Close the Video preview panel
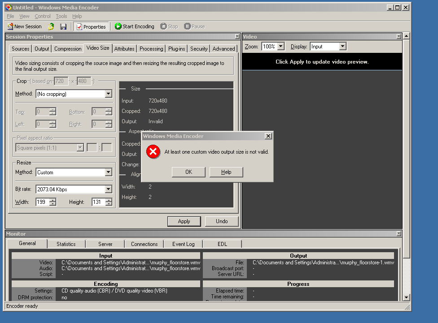This screenshot has height=323, width=438. 399,36
